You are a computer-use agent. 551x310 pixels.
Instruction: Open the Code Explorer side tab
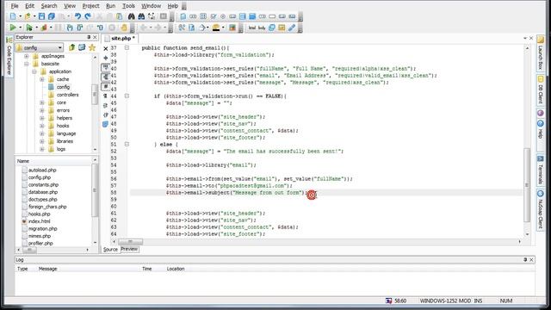(x=9, y=55)
